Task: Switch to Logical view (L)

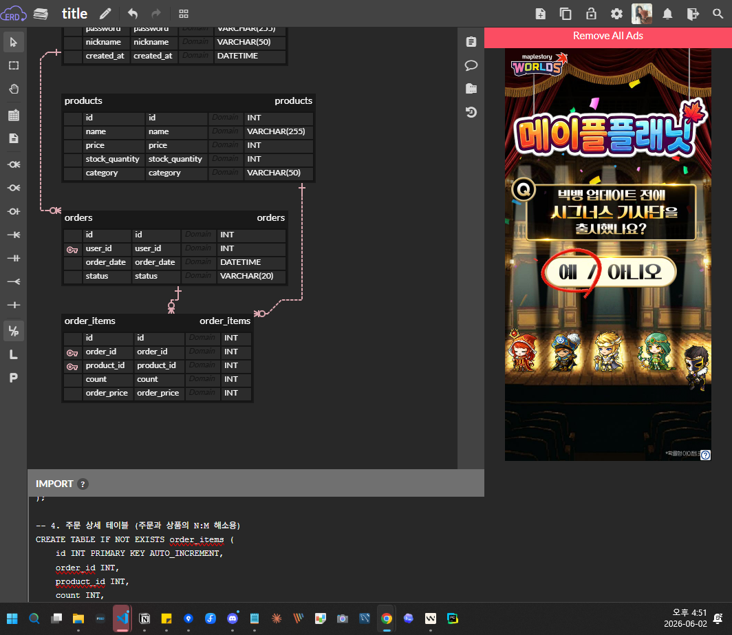Action: pyautogui.click(x=14, y=354)
